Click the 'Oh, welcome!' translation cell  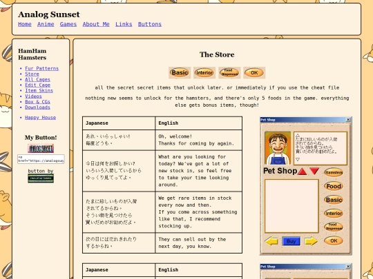pyautogui.click(x=199, y=140)
